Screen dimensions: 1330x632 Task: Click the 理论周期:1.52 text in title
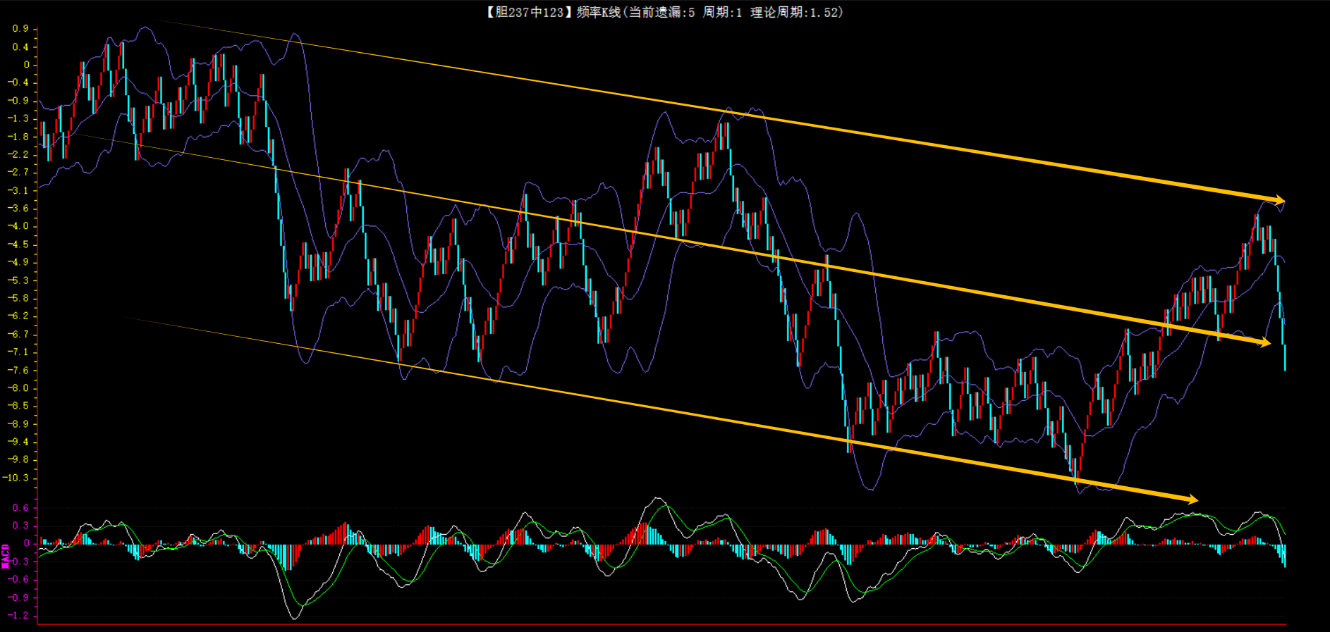point(796,12)
